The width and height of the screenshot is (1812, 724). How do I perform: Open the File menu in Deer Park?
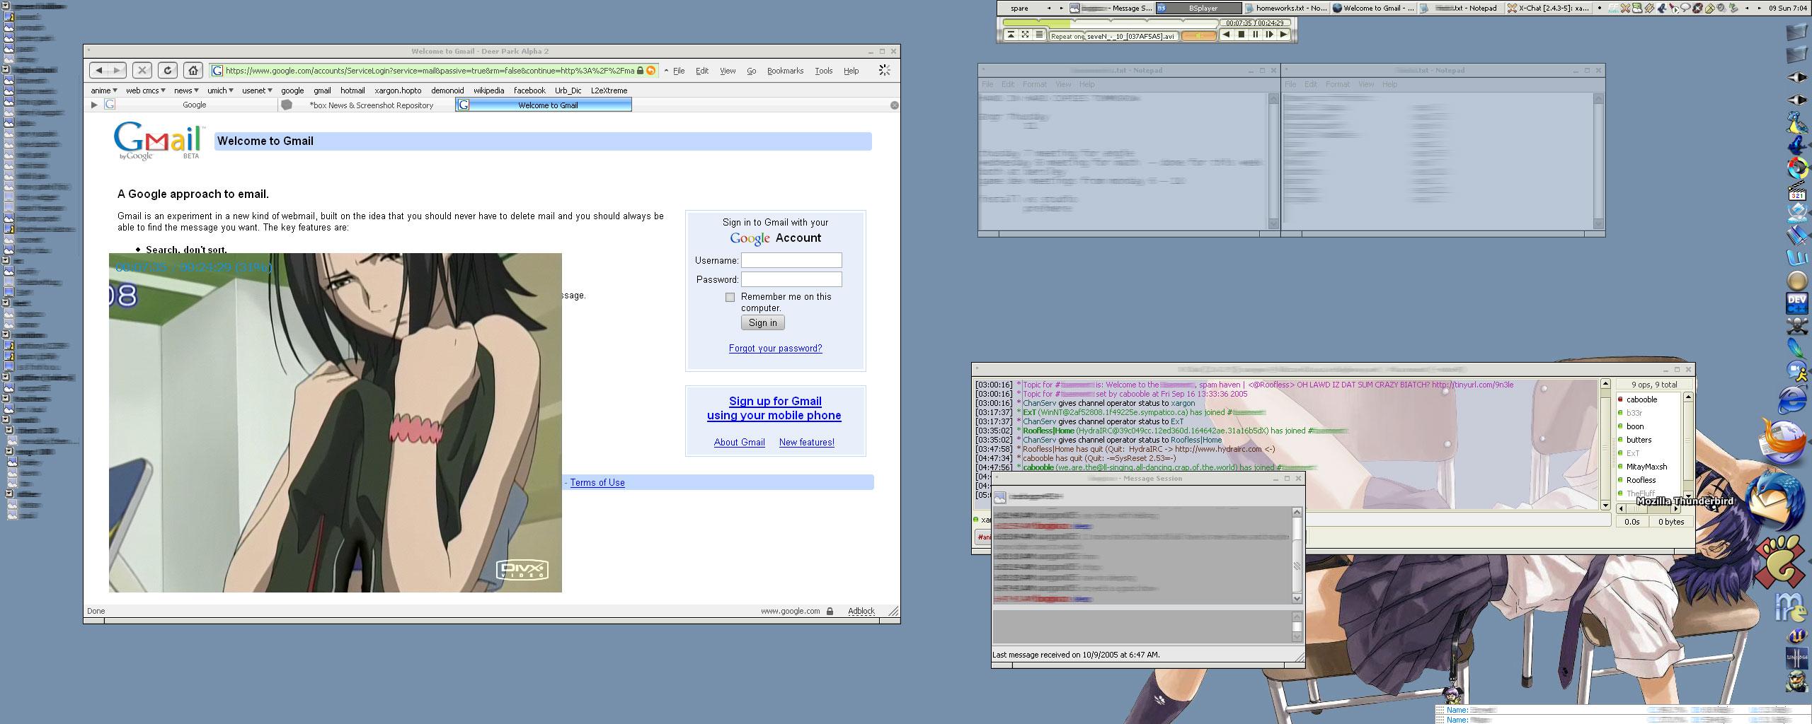[x=679, y=71]
